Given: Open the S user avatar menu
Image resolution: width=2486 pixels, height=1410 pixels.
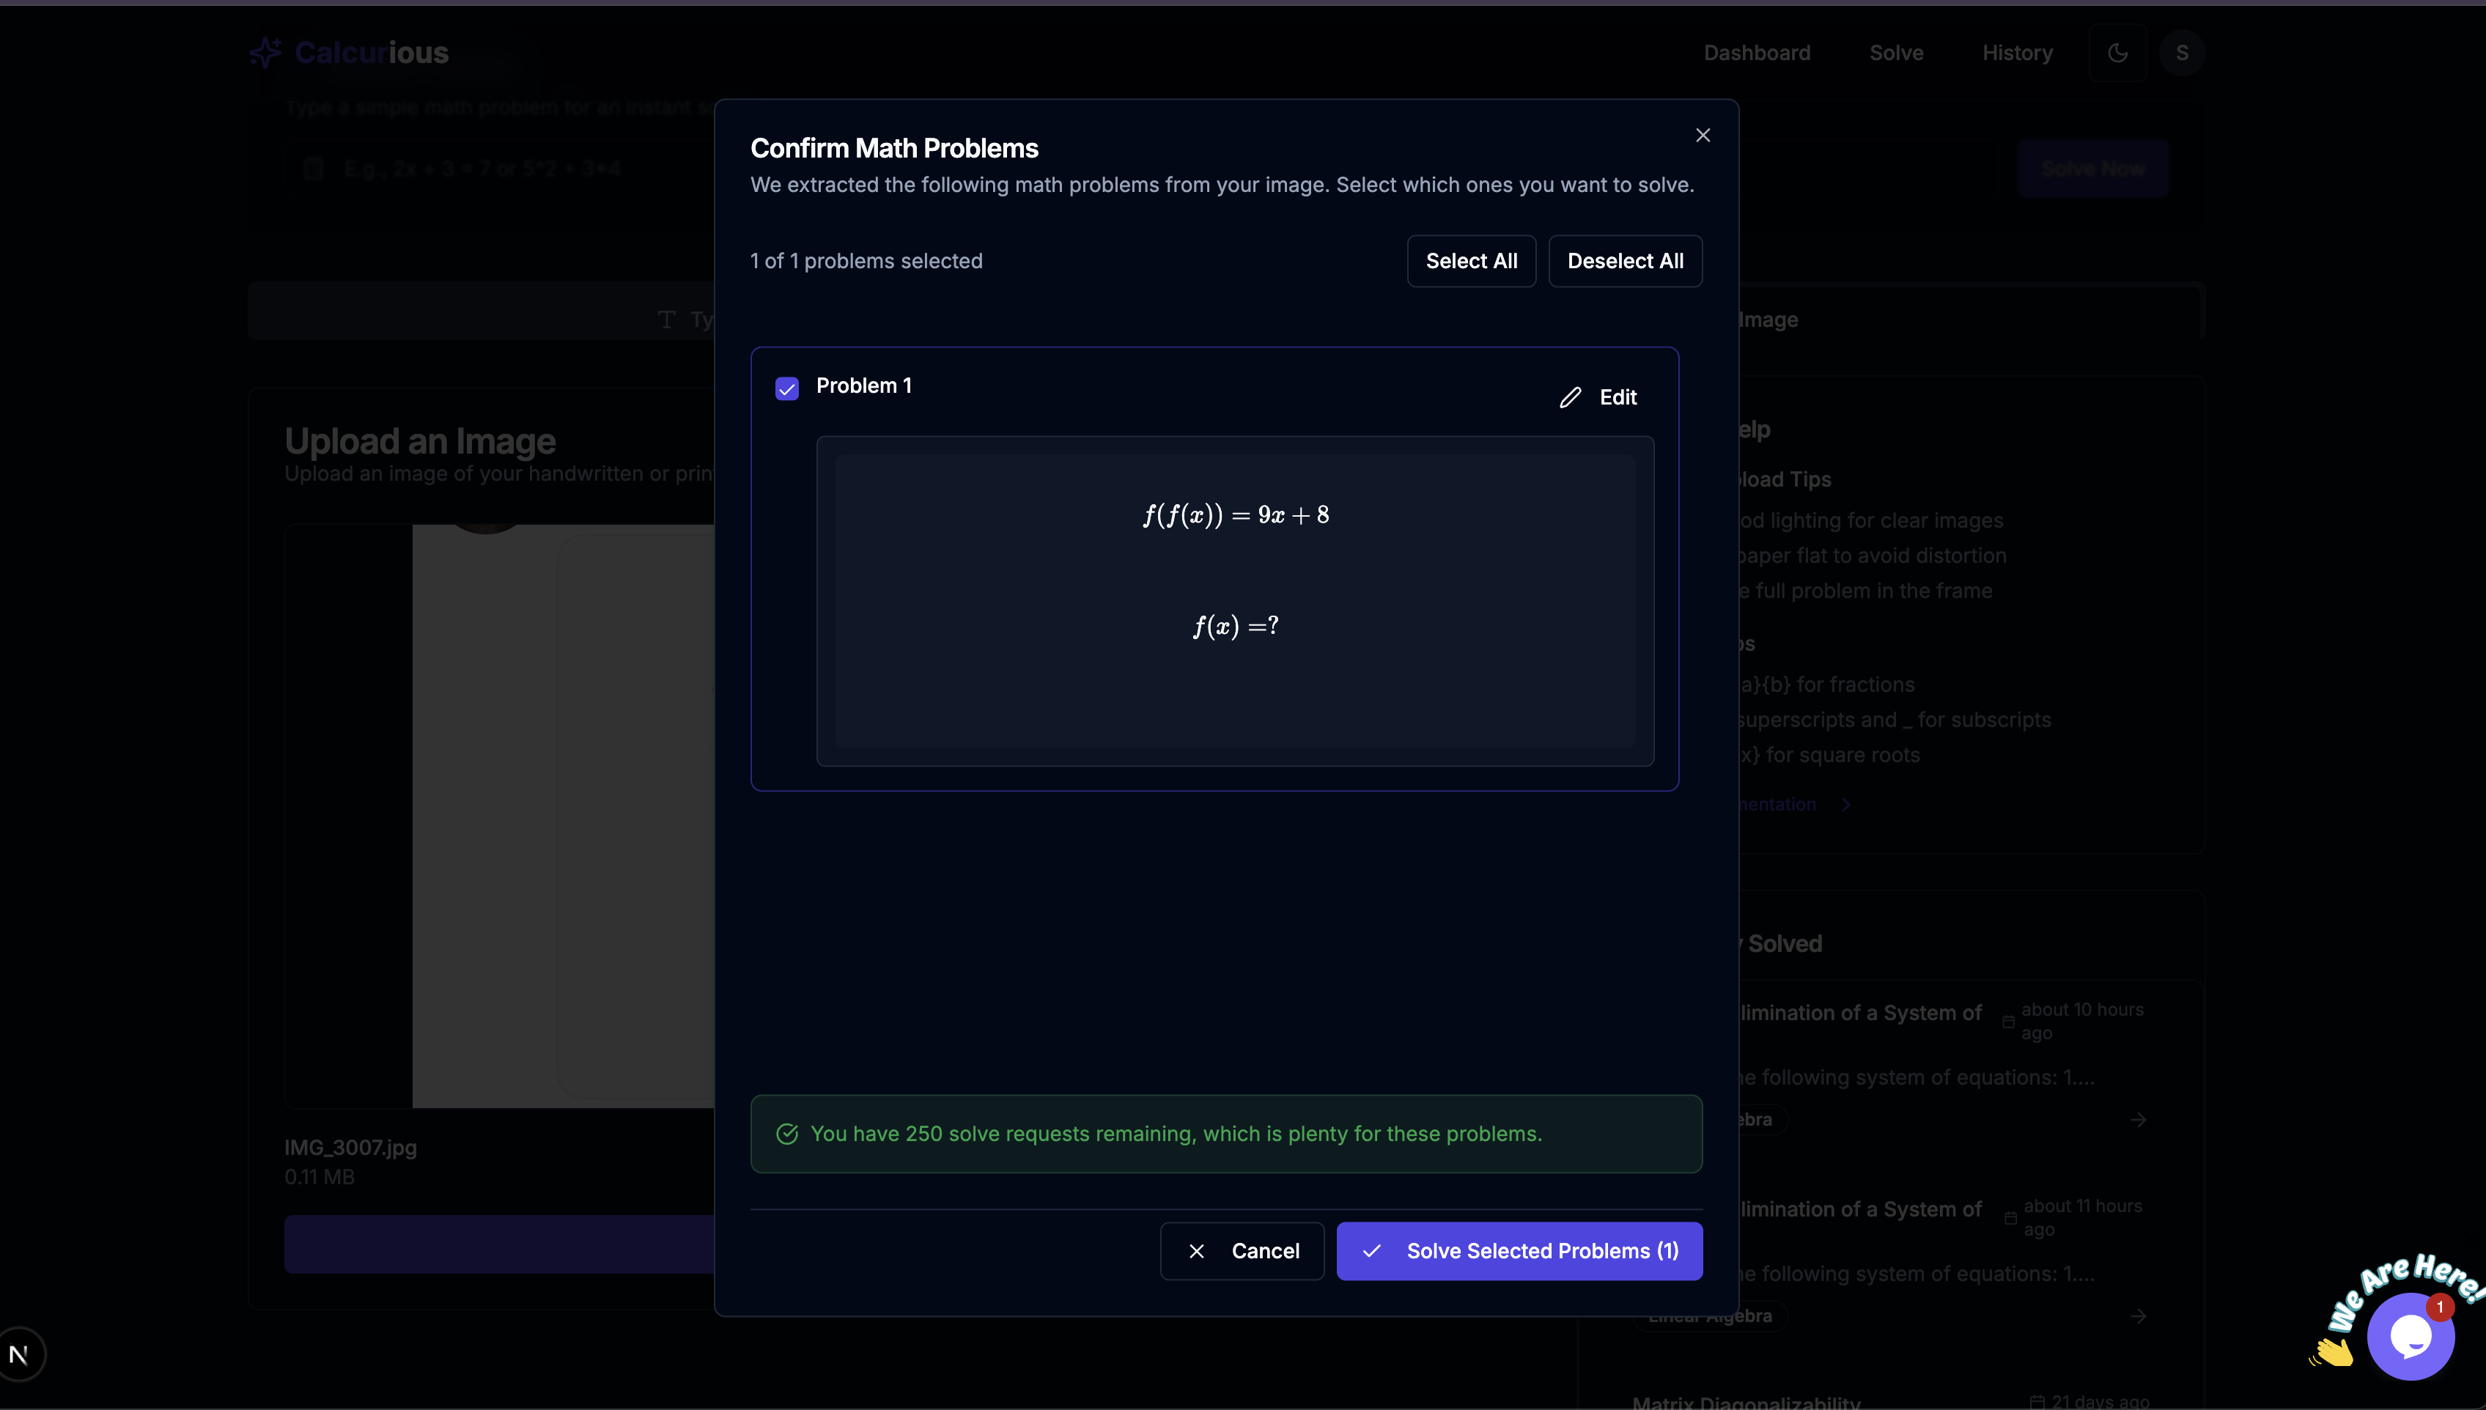Looking at the screenshot, I should pyautogui.click(x=2181, y=53).
